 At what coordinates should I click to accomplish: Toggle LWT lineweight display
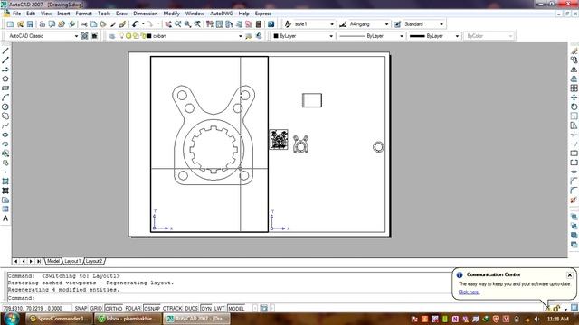219,309
